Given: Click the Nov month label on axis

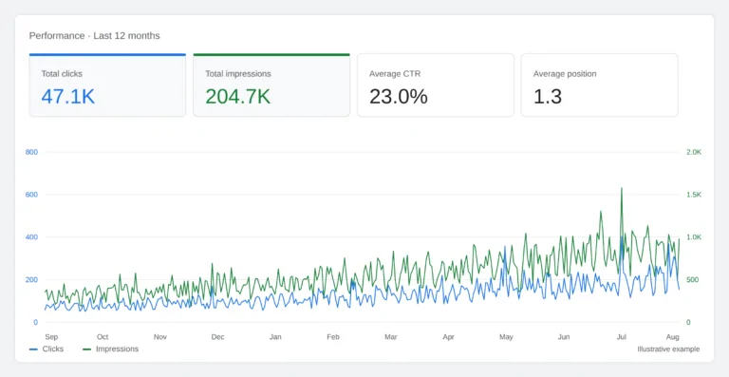Looking at the screenshot, I should [159, 337].
